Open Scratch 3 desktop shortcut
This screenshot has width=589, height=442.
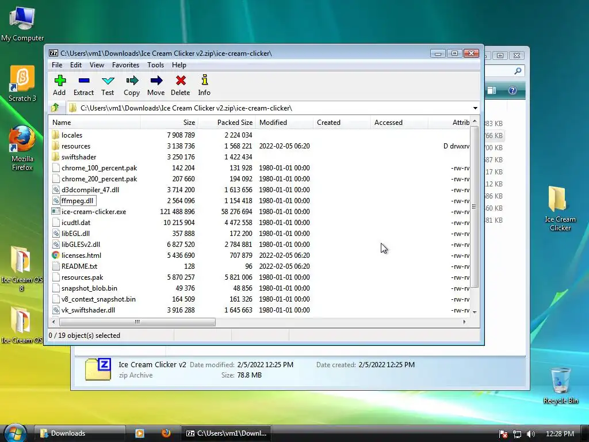22,84
